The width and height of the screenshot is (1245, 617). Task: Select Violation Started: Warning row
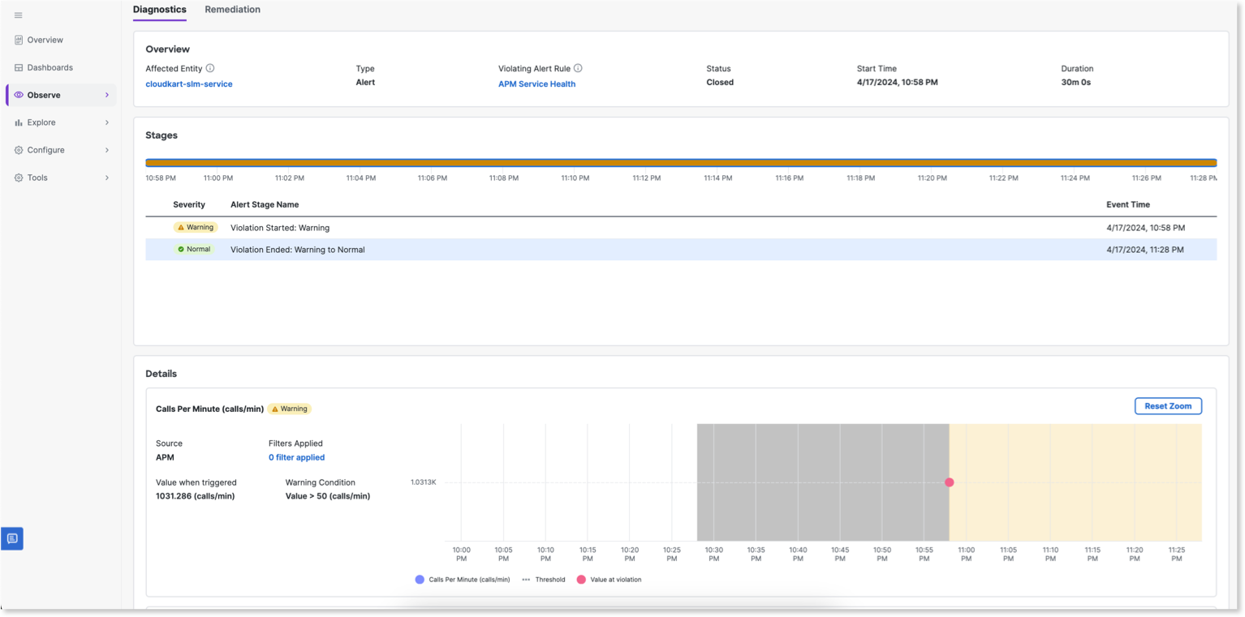[681, 228]
